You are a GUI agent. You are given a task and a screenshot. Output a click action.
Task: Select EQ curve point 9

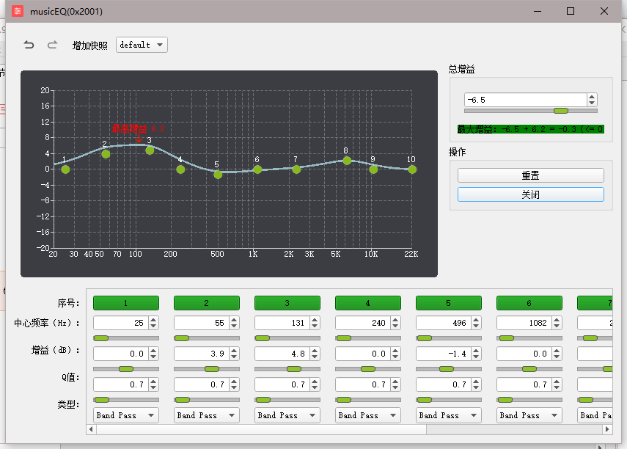(373, 169)
